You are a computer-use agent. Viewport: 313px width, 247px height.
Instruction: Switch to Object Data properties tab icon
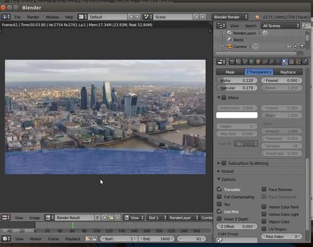(x=278, y=62)
